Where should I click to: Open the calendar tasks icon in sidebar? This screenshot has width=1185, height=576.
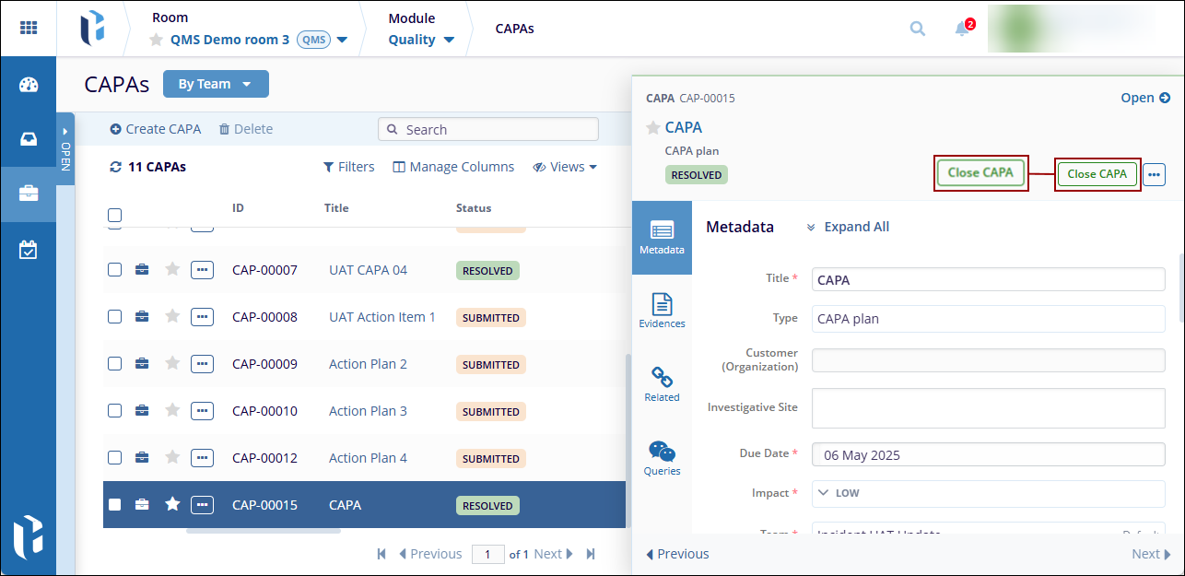coord(29,249)
